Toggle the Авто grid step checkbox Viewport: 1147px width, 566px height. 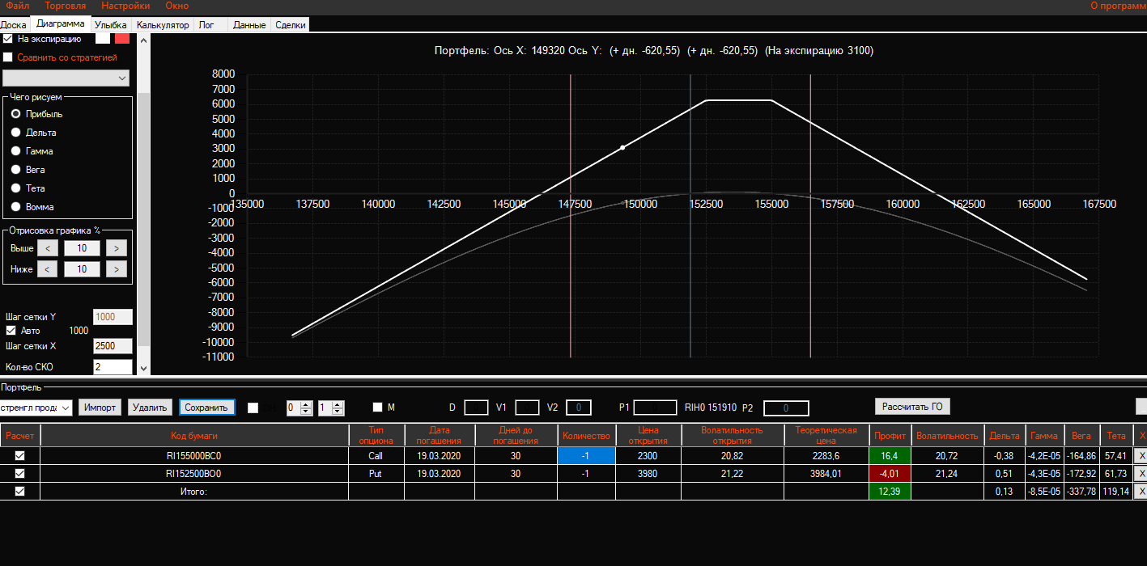[11, 331]
